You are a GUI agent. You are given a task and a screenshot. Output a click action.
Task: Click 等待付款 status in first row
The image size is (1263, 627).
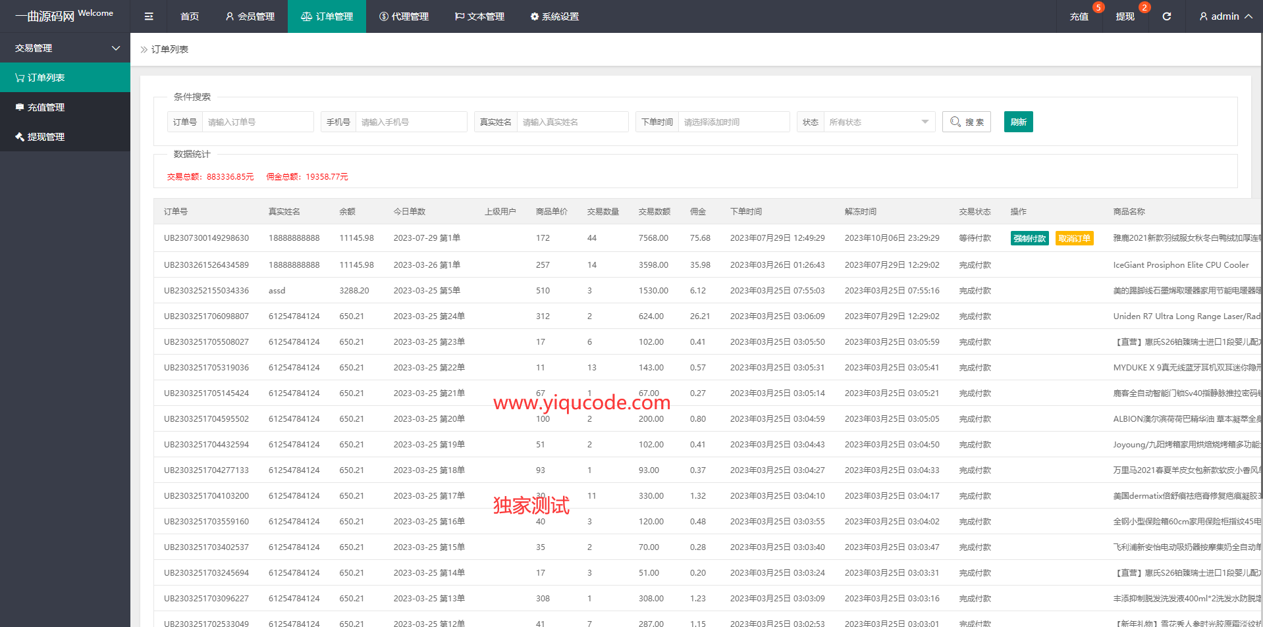pos(975,238)
